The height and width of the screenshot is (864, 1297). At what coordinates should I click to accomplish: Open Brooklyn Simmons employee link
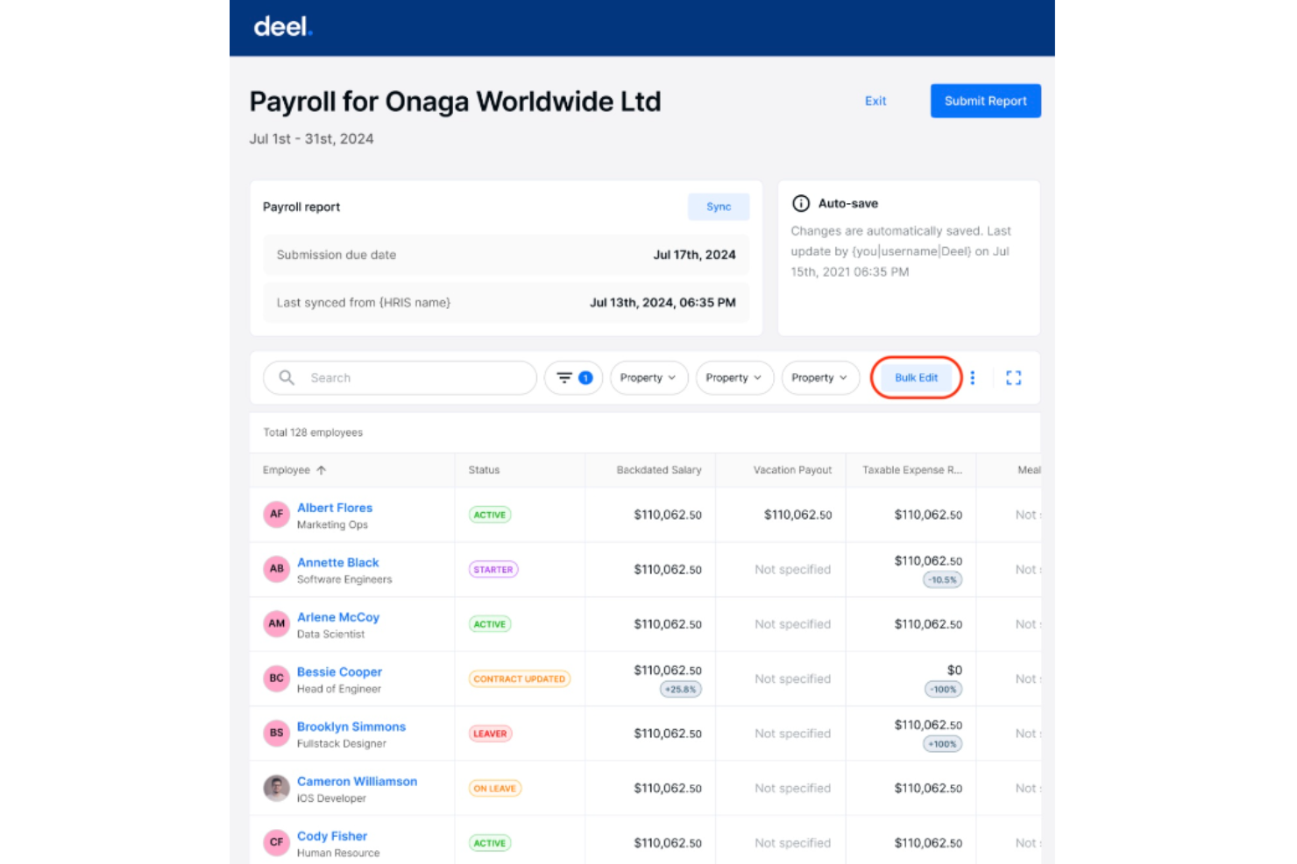pyautogui.click(x=351, y=727)
